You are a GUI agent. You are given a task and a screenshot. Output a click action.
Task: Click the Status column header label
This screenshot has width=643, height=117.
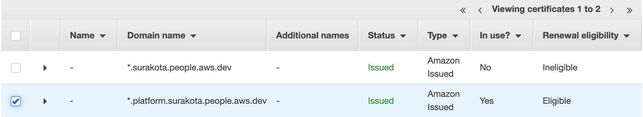(381, 36)
